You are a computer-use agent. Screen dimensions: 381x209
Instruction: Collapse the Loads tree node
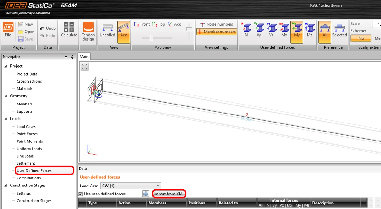(5, 119)
